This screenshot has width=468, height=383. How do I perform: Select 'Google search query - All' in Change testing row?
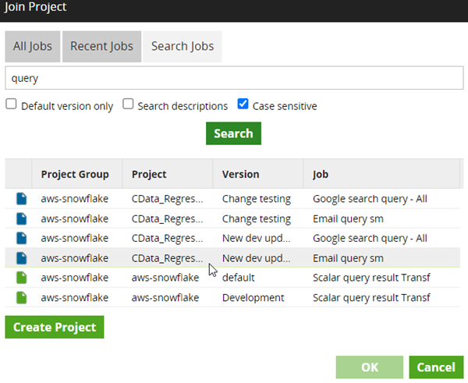click(x=370, y=199)
